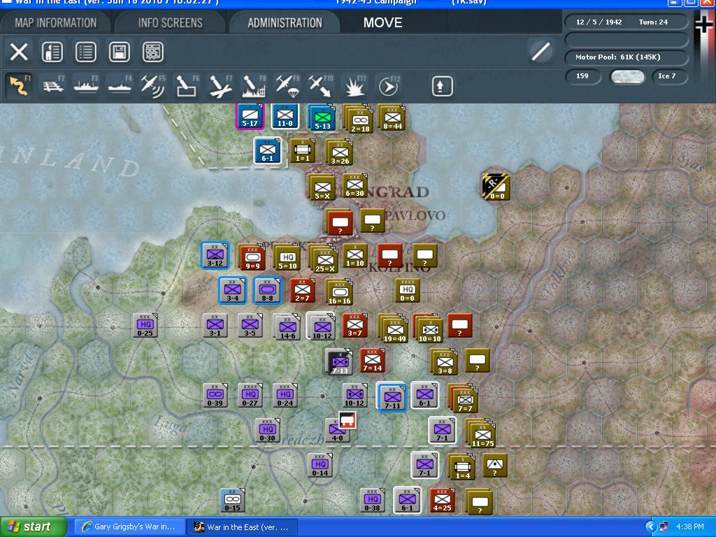Select German unit 4-0 with flag marker

[x=338, y=431]
